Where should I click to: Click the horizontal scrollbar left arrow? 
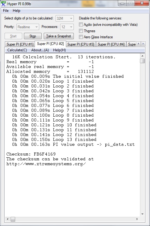click(8, 219)
